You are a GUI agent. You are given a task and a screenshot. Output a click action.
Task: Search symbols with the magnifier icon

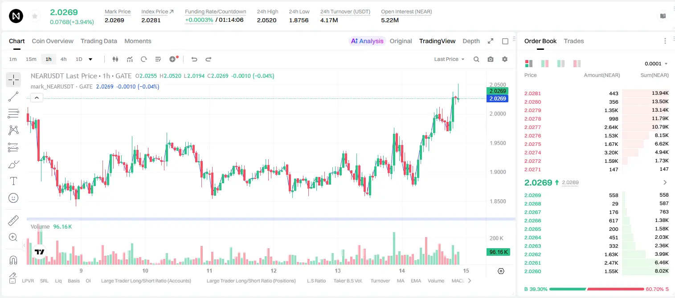[476, 59]
